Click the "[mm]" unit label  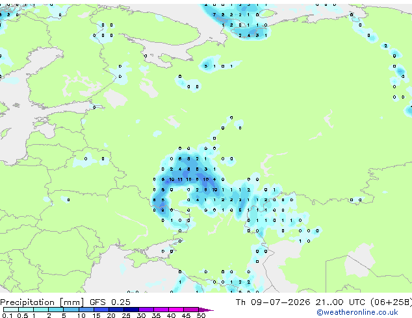click(x=71, y=302)
